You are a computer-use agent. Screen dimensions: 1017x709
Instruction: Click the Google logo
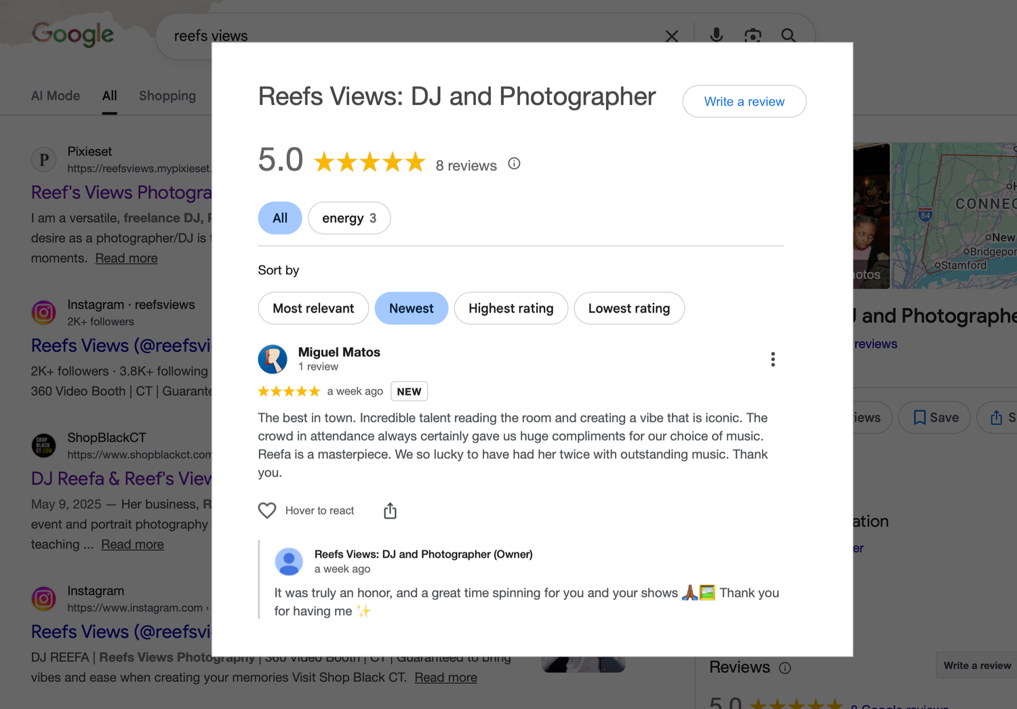click(73, 34)
